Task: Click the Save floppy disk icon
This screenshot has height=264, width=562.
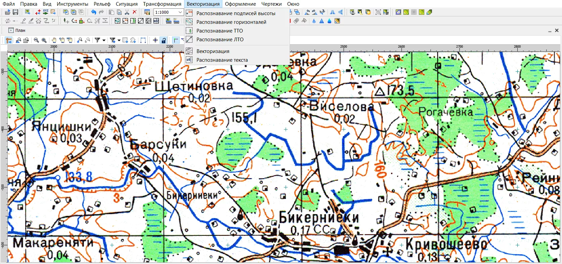Action: click(x=15, y=12)
